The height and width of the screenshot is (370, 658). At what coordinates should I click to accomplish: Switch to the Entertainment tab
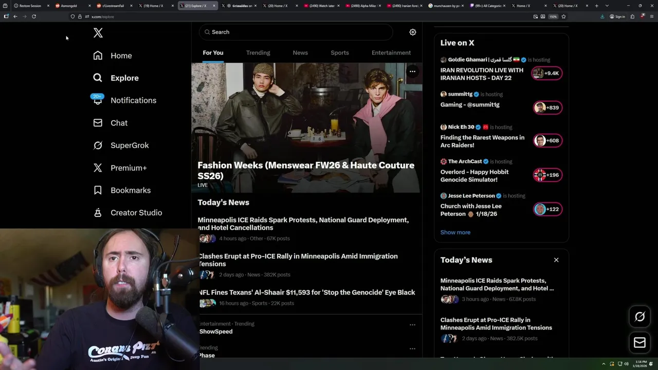pyautogui.click(x=391, y=53)
